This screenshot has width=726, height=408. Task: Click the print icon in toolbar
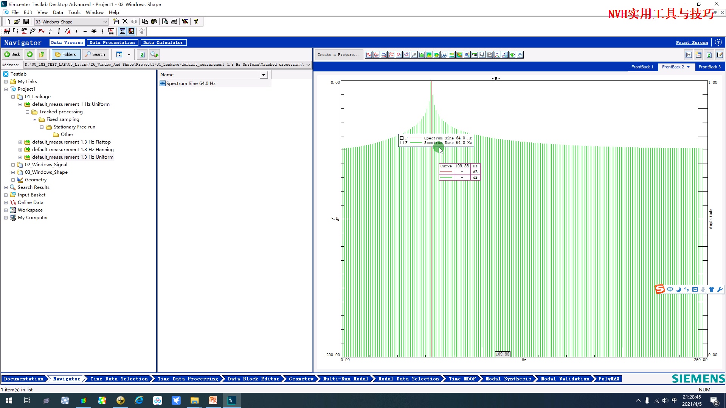click(174, 22)
